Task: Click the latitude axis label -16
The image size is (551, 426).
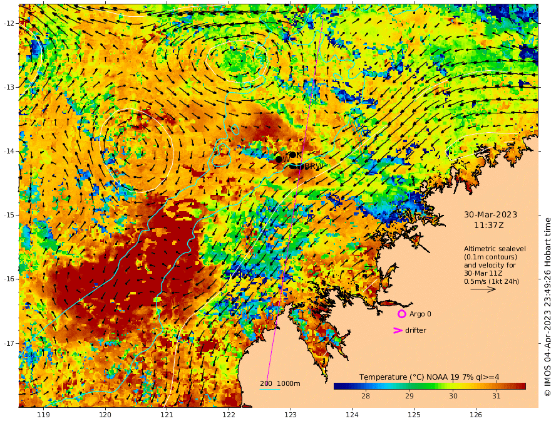Action: click(9, 279)
